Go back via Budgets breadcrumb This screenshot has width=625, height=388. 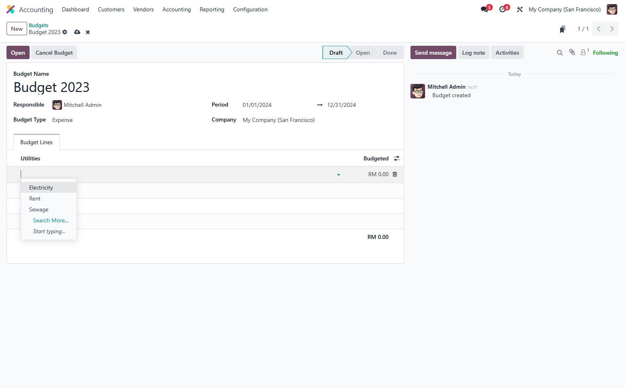coord(39,25)
